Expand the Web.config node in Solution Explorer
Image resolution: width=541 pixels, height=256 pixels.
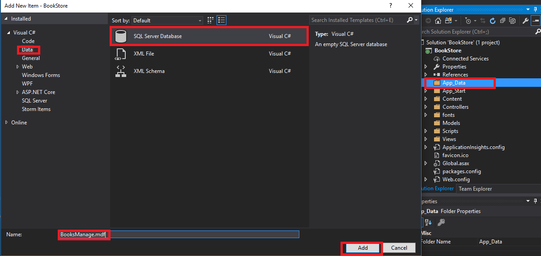coord(426,179)
